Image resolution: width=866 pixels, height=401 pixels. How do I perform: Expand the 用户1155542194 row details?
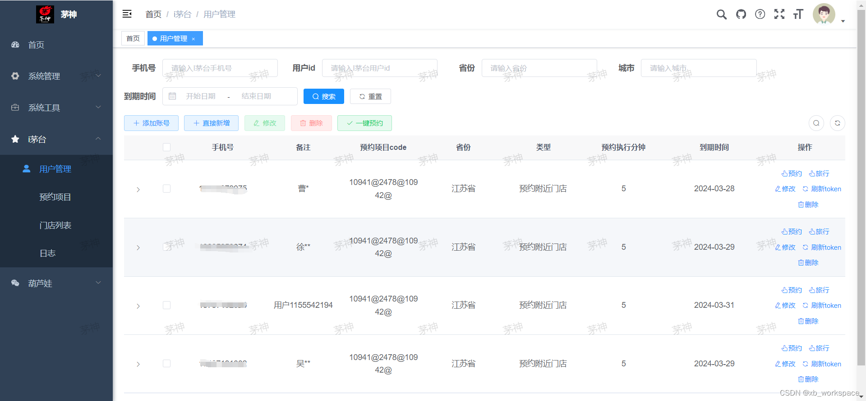click(138, 306)
